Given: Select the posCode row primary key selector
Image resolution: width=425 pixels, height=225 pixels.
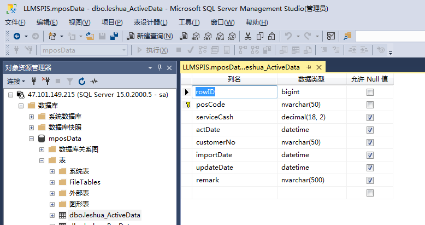Looking at the screenshot, I should pyautogui.click(x=187, y=105).
